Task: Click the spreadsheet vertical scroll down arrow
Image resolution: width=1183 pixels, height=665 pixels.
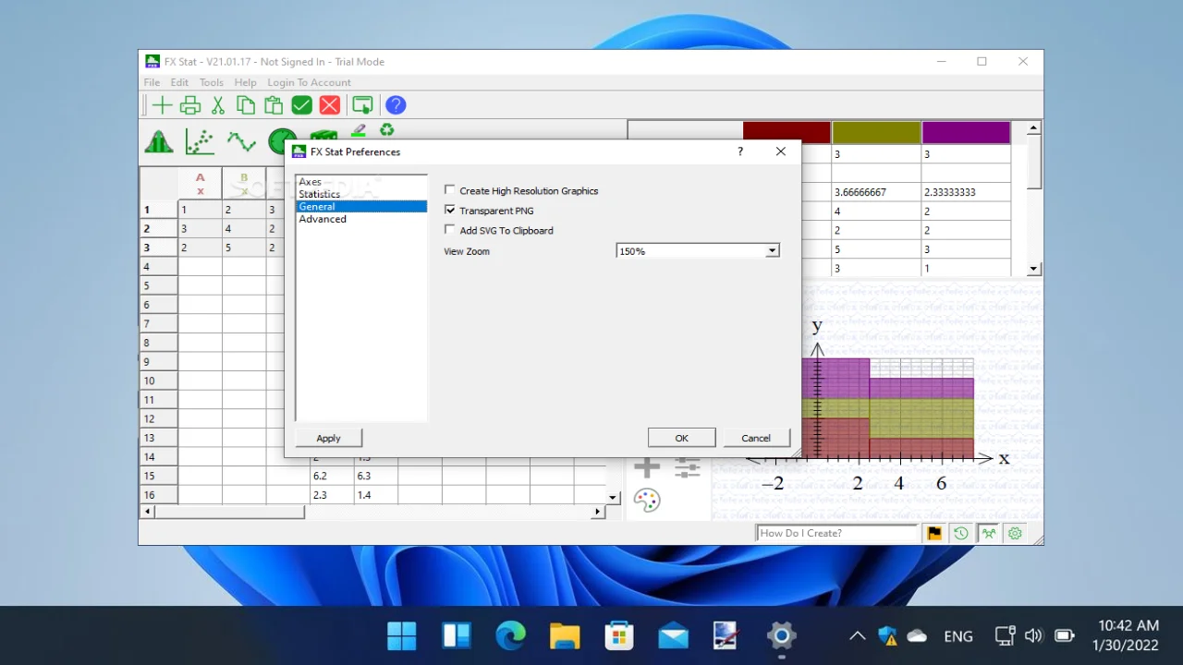Action: click(612, 498)
